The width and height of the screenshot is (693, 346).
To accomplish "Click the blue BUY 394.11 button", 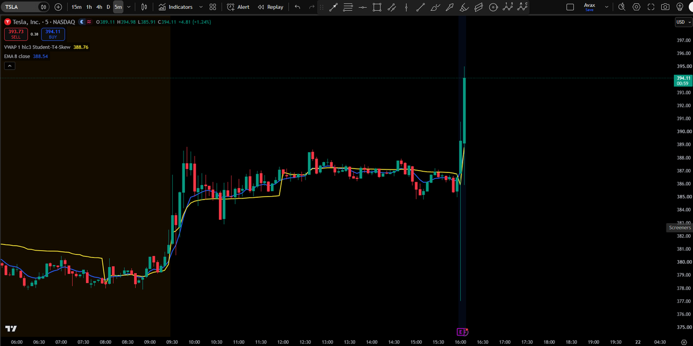I will tap(53, 34).
